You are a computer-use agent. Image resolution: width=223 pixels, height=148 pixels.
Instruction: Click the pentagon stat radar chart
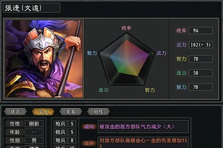(x=127, y=59)
